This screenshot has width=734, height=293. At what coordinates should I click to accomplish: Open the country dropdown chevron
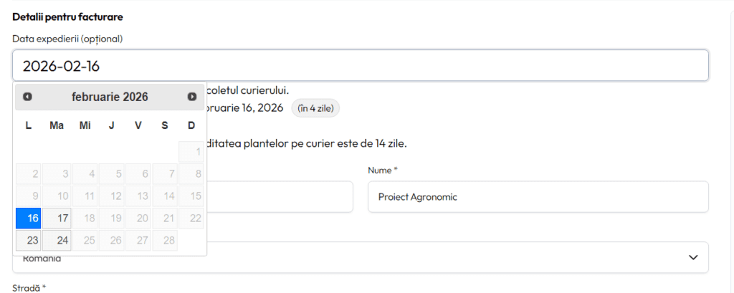tap(692, 257)
